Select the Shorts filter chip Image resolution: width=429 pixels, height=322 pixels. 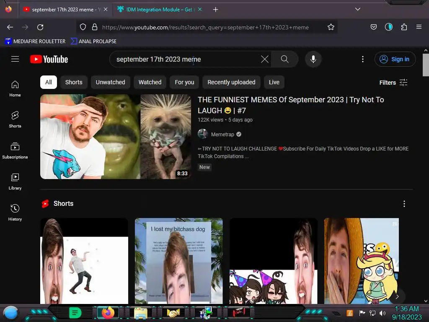(74, 82)
